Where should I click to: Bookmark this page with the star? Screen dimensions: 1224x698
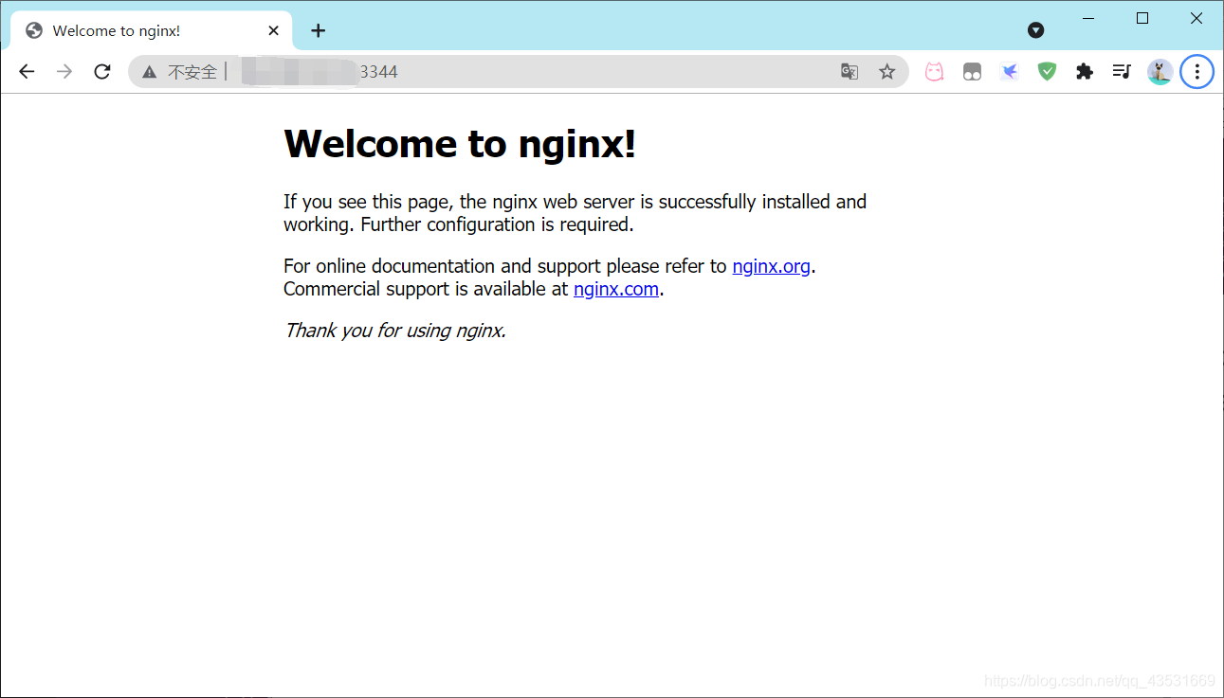pos(886,72)
